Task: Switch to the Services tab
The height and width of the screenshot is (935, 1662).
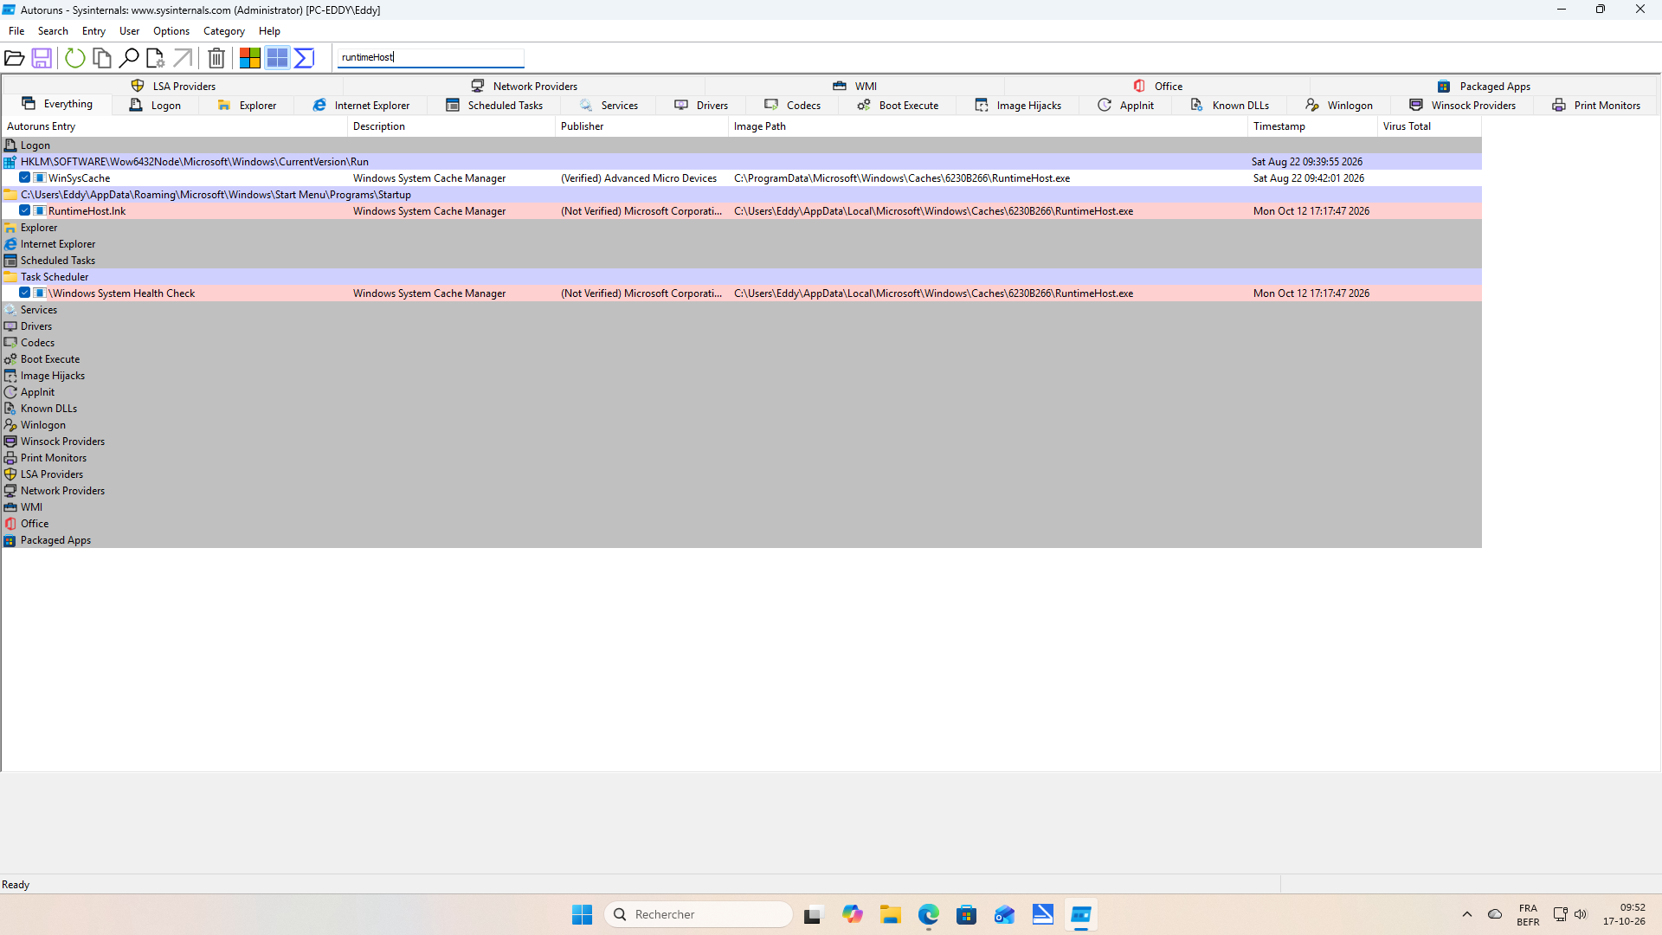Action: [609, 105]
